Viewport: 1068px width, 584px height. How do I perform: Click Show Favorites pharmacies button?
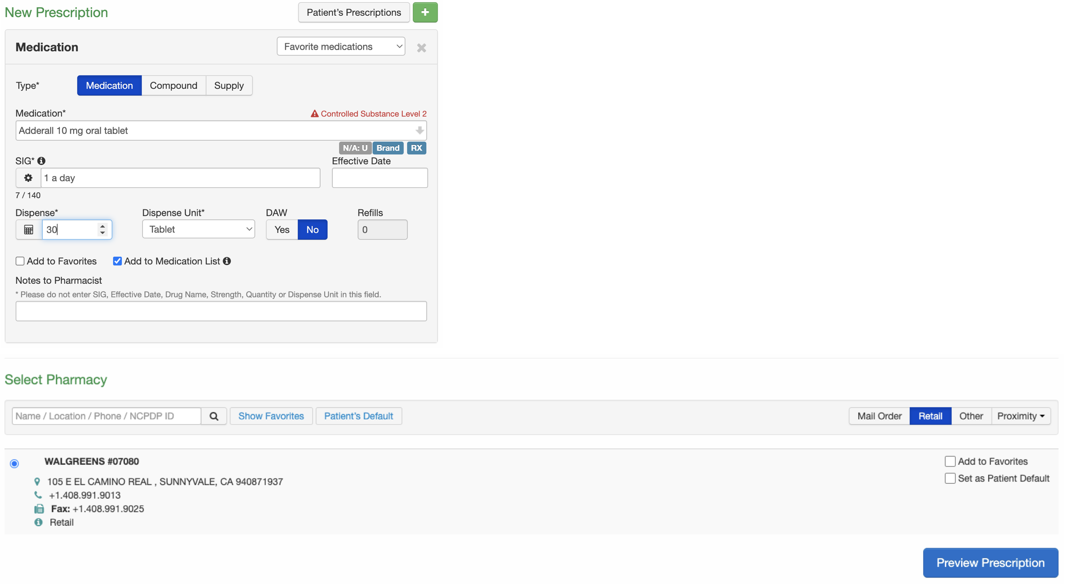(271, 416)
